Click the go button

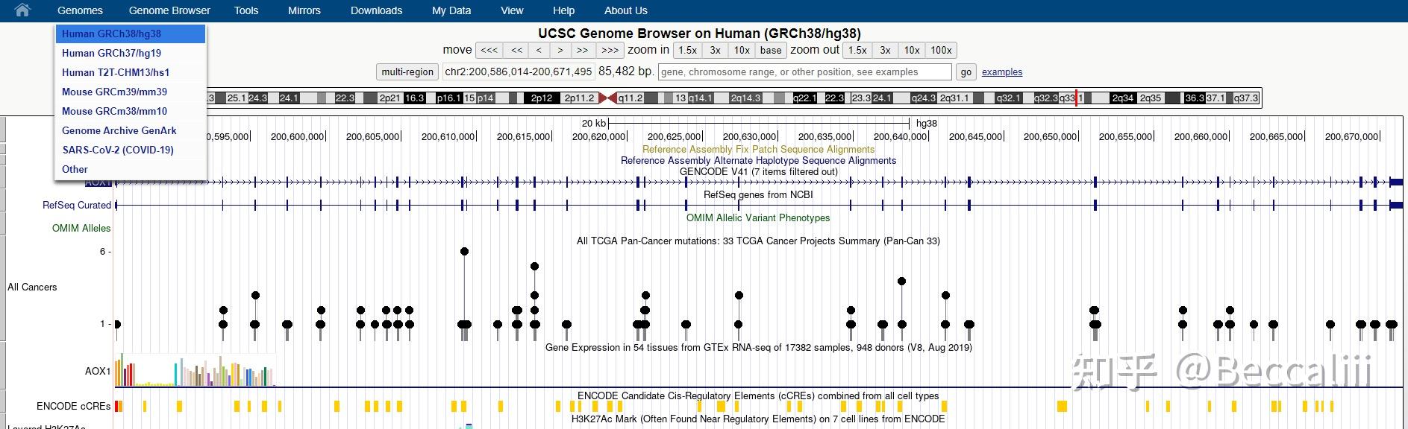point(966,71)
